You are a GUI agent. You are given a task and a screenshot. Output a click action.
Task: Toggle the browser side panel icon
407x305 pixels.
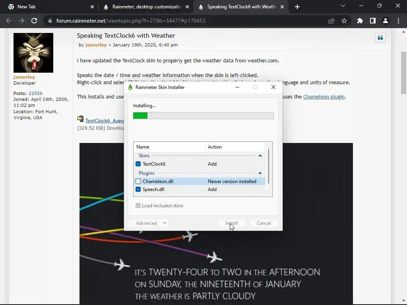click(x=373, y=21)
